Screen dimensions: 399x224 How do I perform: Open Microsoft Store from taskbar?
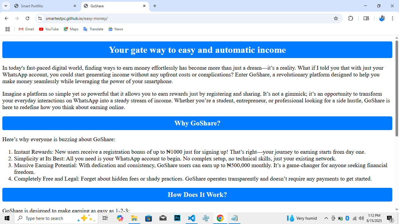point(148,218)
